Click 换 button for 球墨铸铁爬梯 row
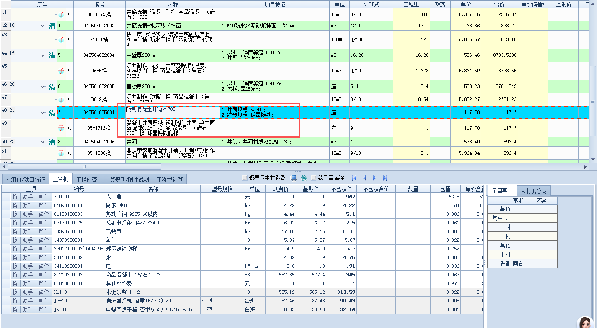 (x=15, y=249)
